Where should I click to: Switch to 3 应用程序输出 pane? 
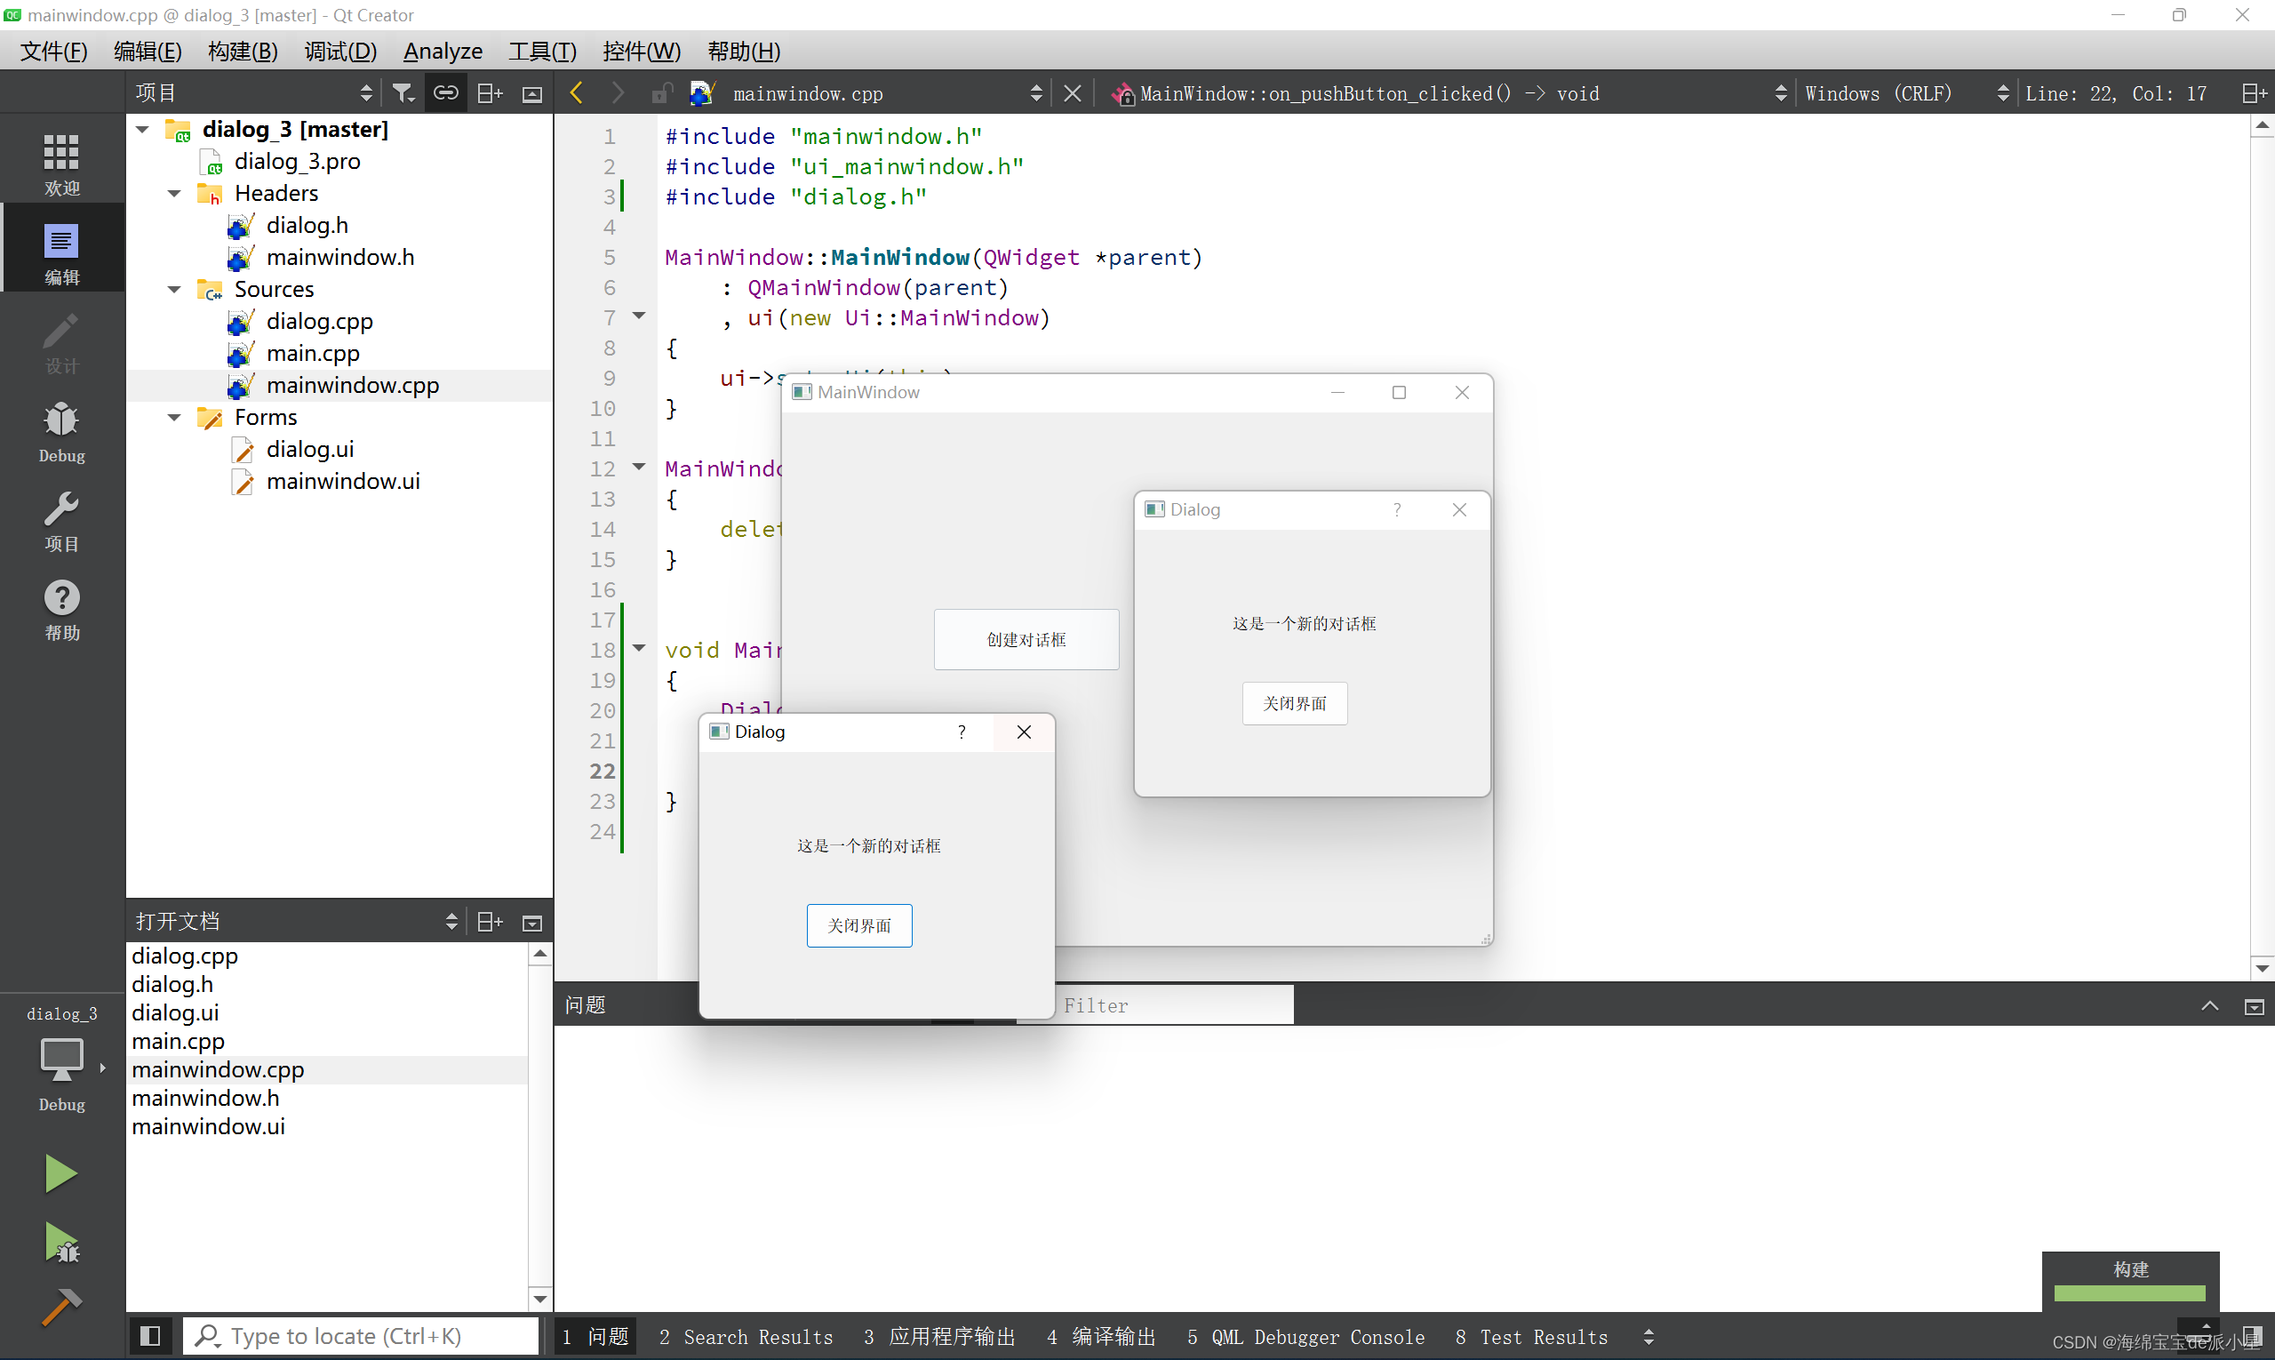939,1337
